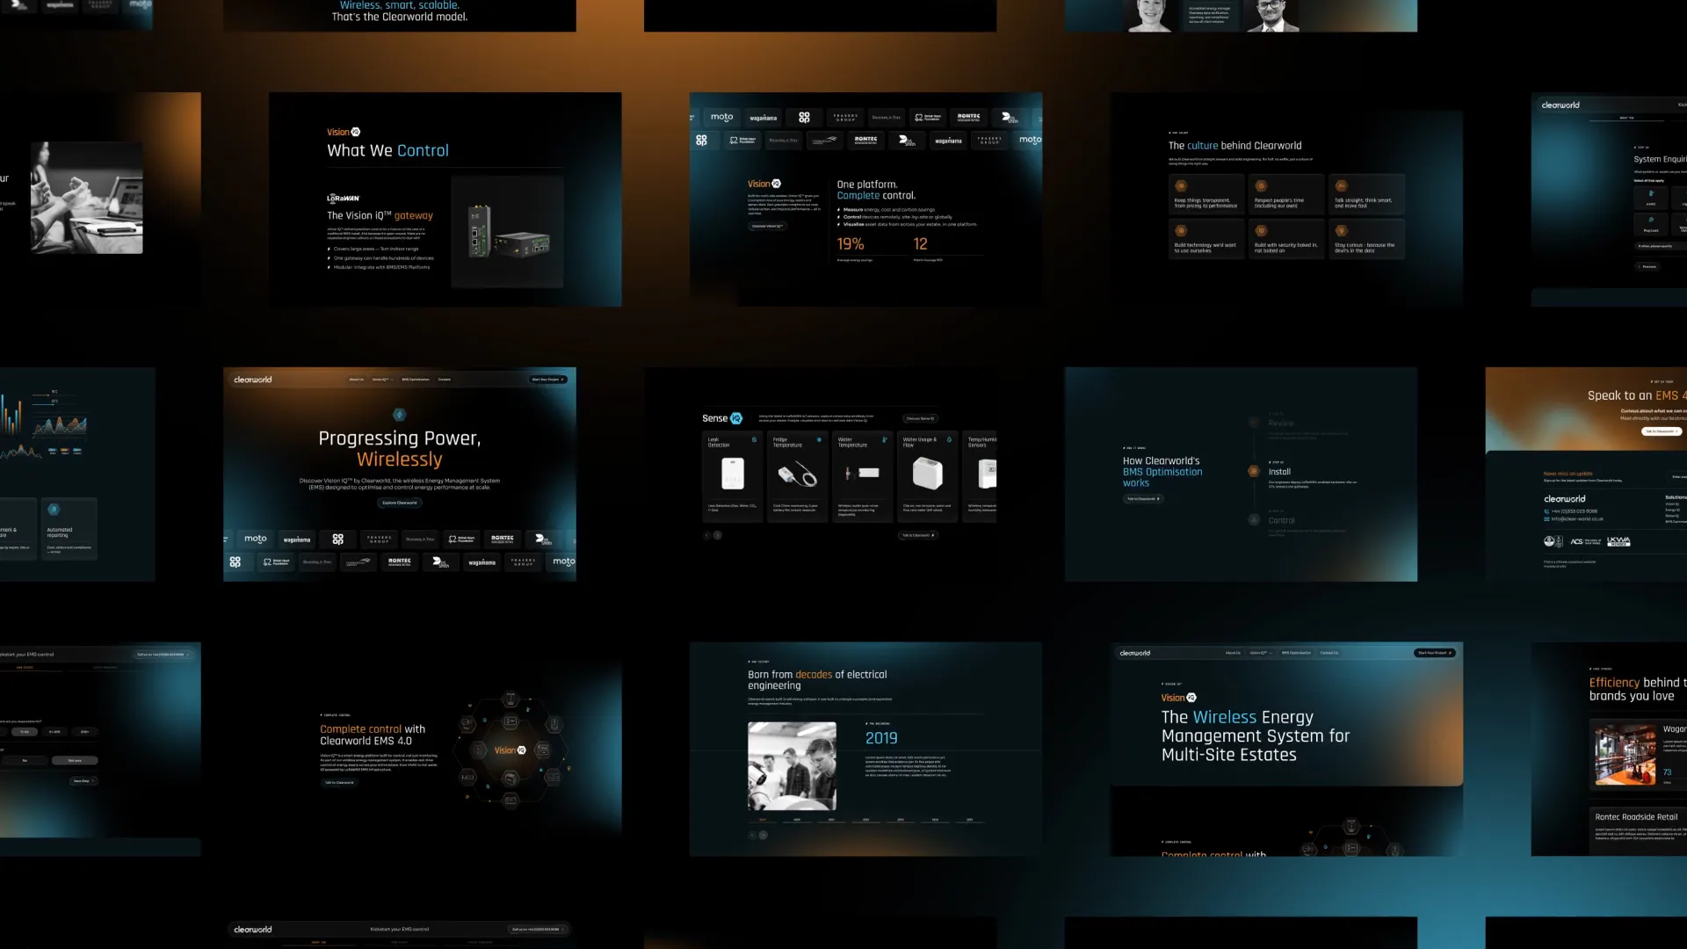
Task: Click Start Your Project in the header
Action: pos(547,380)
